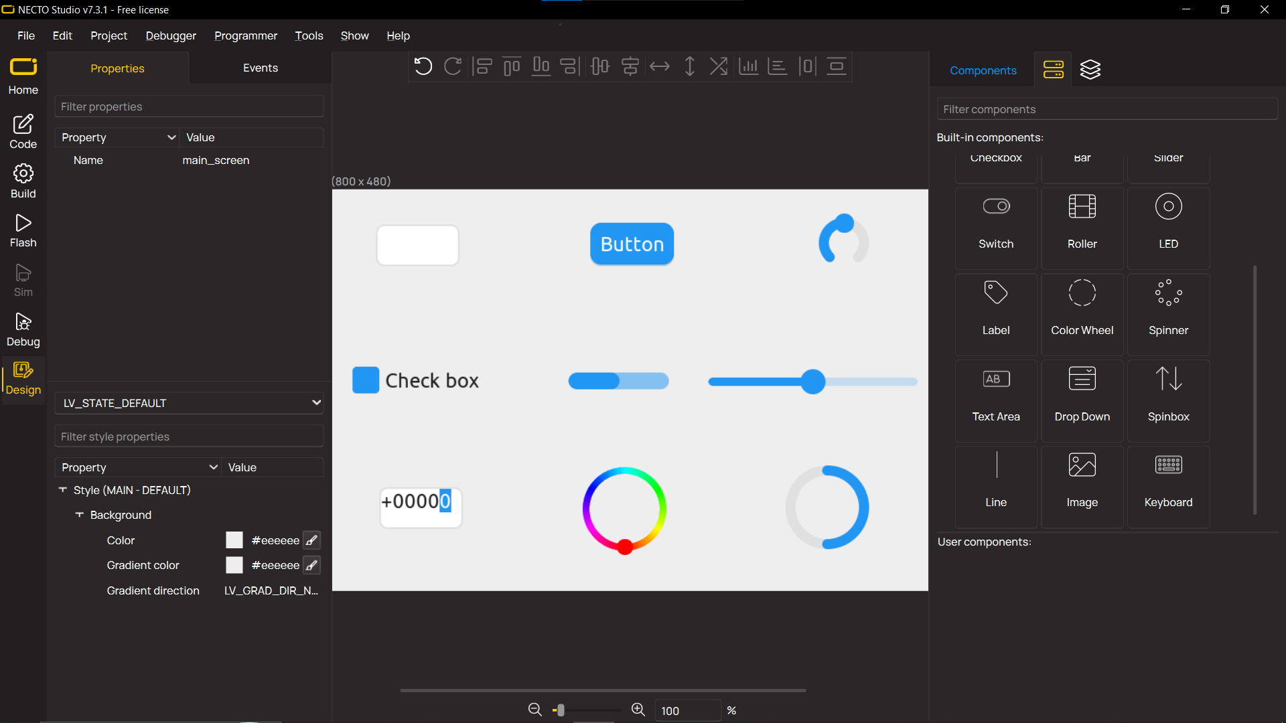Collapse the Style (MAIN - DEFAULT) tree

63,490
